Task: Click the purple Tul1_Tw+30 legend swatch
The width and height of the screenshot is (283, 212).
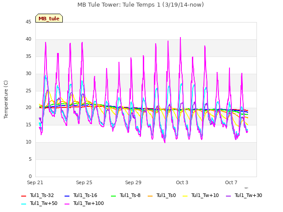Action: [x=229, y=196]
